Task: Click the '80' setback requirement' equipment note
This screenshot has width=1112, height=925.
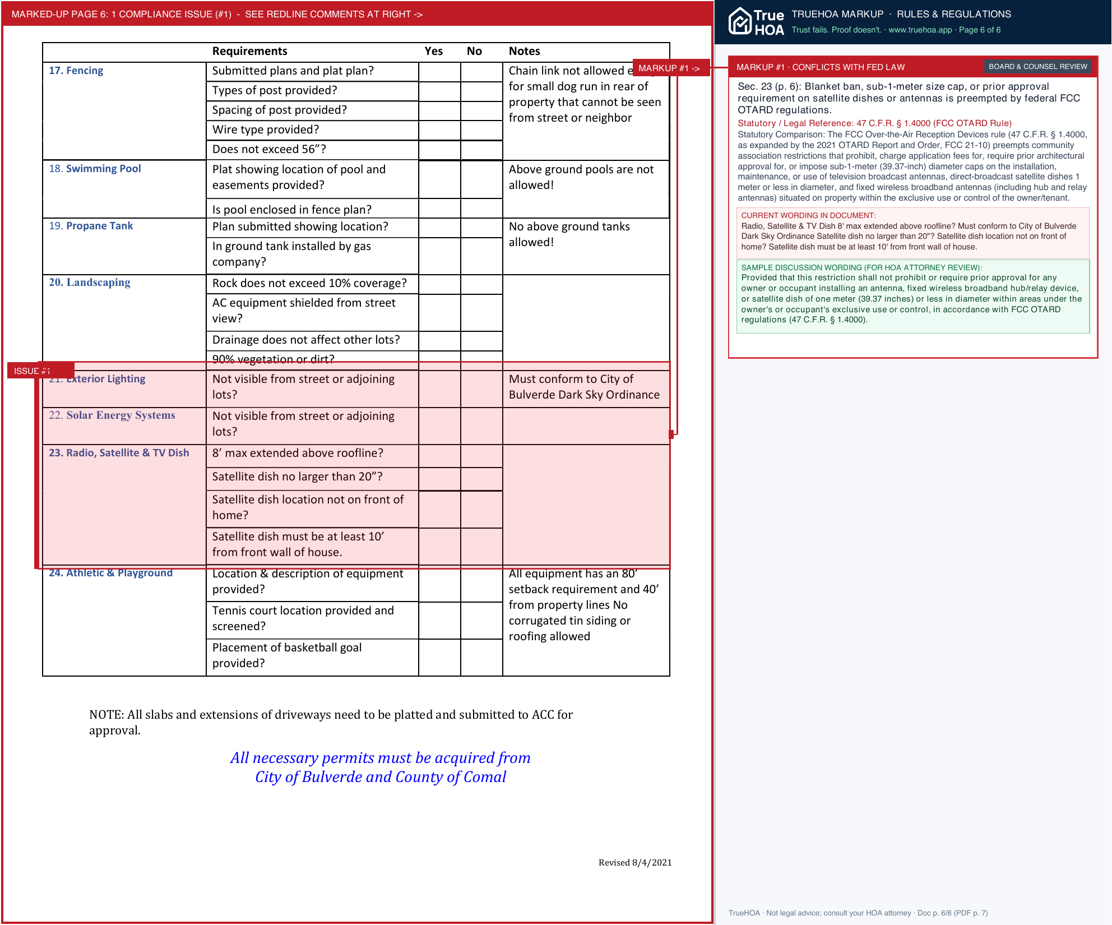Action: 583,605
